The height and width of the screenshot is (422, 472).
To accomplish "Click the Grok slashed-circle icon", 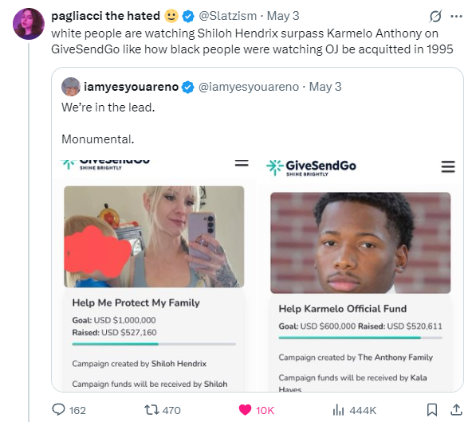I will click(x=435, y=16).
